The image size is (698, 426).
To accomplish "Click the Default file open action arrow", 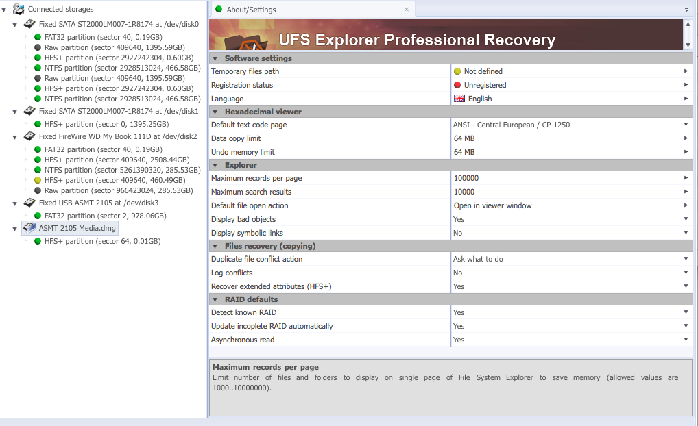I will (x=686, y=205).
